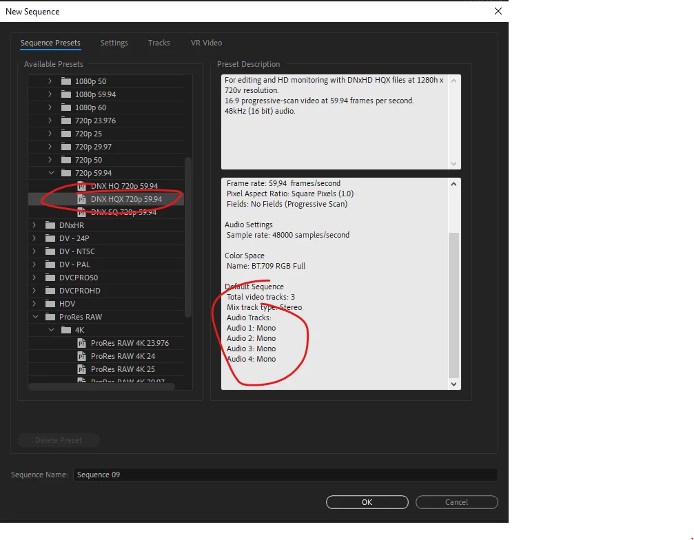Click the 1080p 50 folder icon
This screenshot has height=540, width=694.
[x=66, y=81]
